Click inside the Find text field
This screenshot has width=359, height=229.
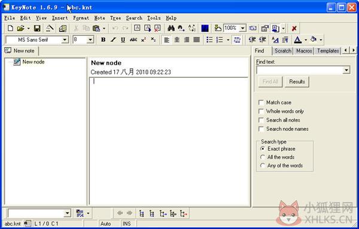(300, 70)
